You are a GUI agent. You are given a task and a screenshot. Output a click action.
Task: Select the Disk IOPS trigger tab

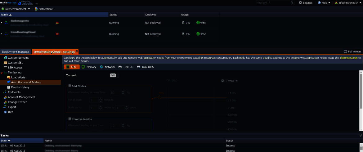pos(146,67)
